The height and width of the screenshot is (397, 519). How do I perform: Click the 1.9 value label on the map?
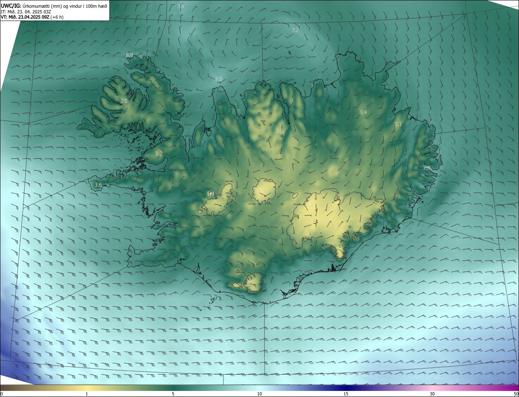point(210,194)
